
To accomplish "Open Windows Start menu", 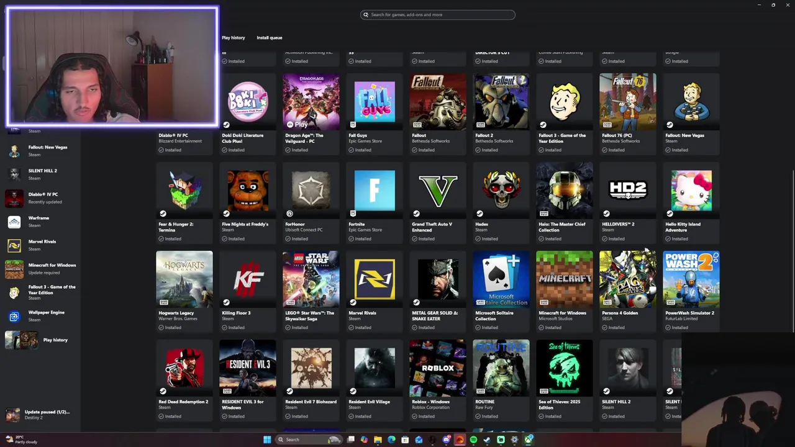I will (x=267, y=440).
